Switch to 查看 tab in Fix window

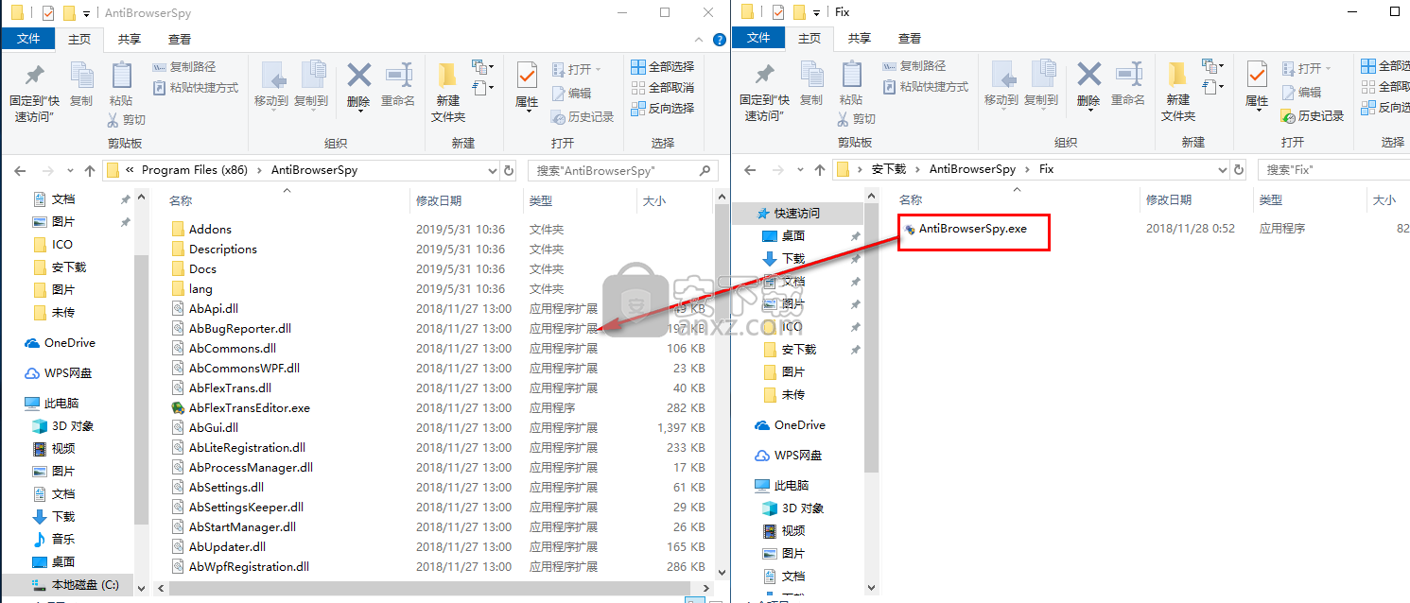(x=910, y=39)
